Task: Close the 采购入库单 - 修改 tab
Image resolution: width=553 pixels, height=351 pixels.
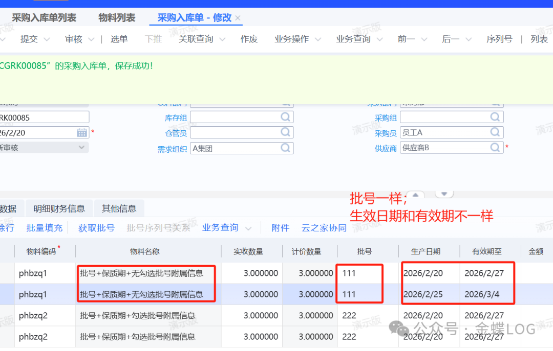Action: (238, 18)
